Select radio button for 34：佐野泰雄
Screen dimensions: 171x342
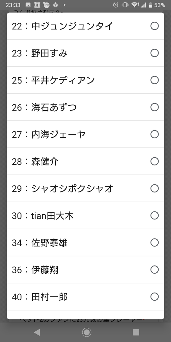(155, 243)
